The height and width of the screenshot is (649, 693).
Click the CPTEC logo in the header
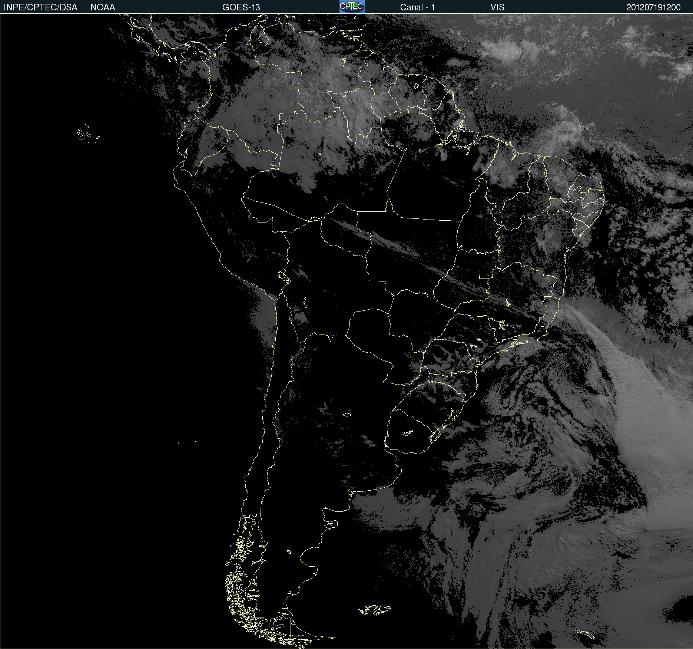352,7
